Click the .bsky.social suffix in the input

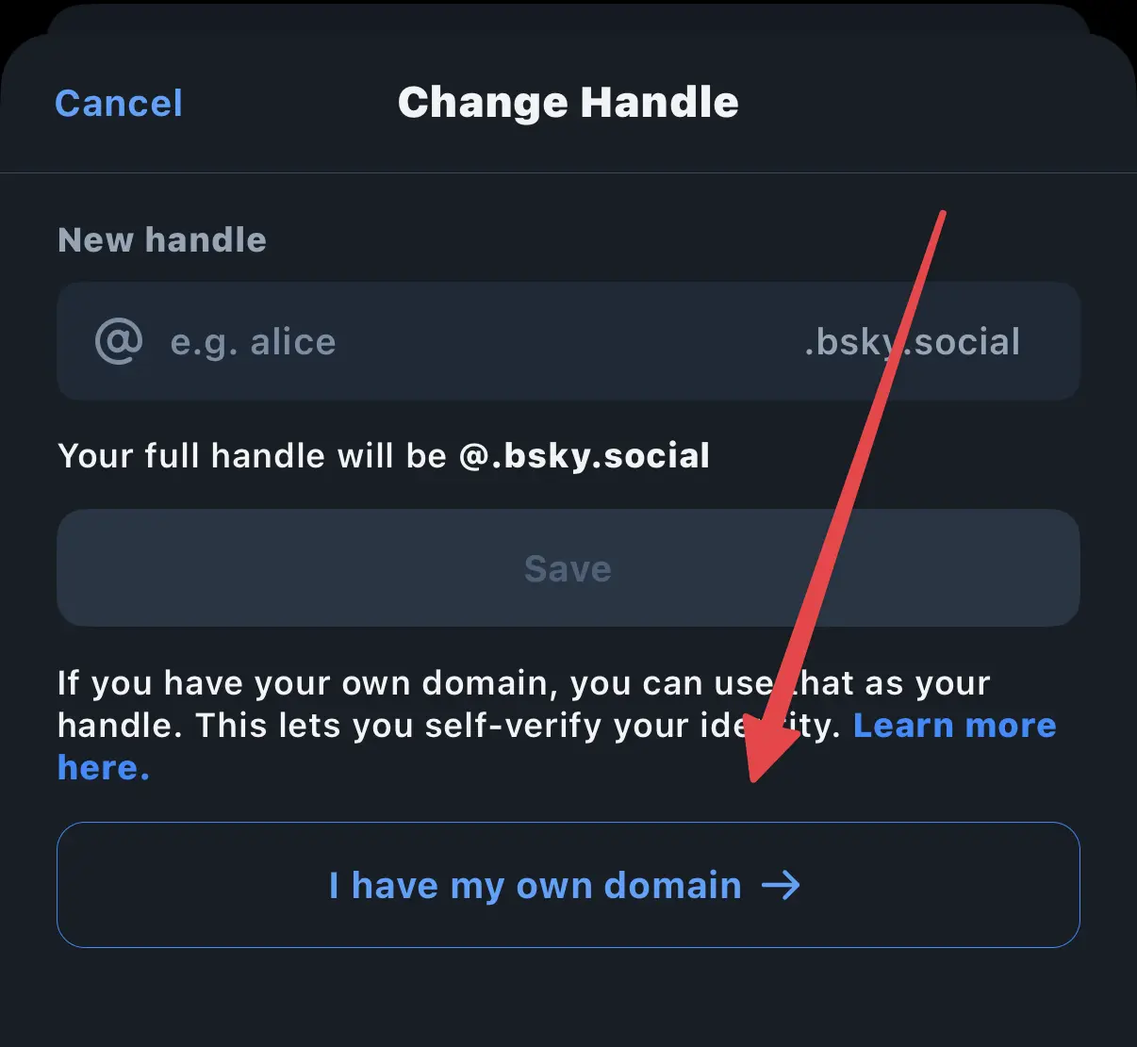911,341
